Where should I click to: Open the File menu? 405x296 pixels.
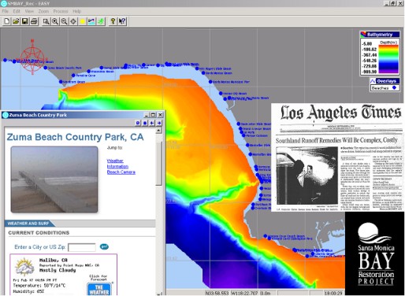click(x=6, y=11)
